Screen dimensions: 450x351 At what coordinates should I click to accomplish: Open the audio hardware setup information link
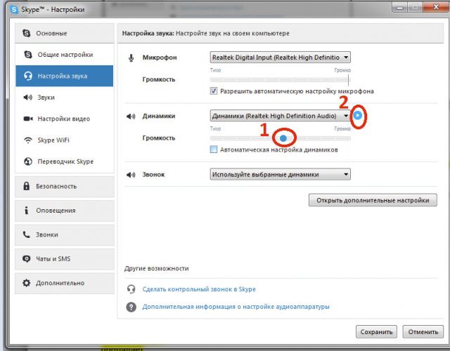pyautogui.click(x=236, y=307)
